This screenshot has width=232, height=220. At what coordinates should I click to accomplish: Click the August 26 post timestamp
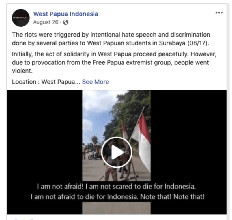tap(46, 22)
